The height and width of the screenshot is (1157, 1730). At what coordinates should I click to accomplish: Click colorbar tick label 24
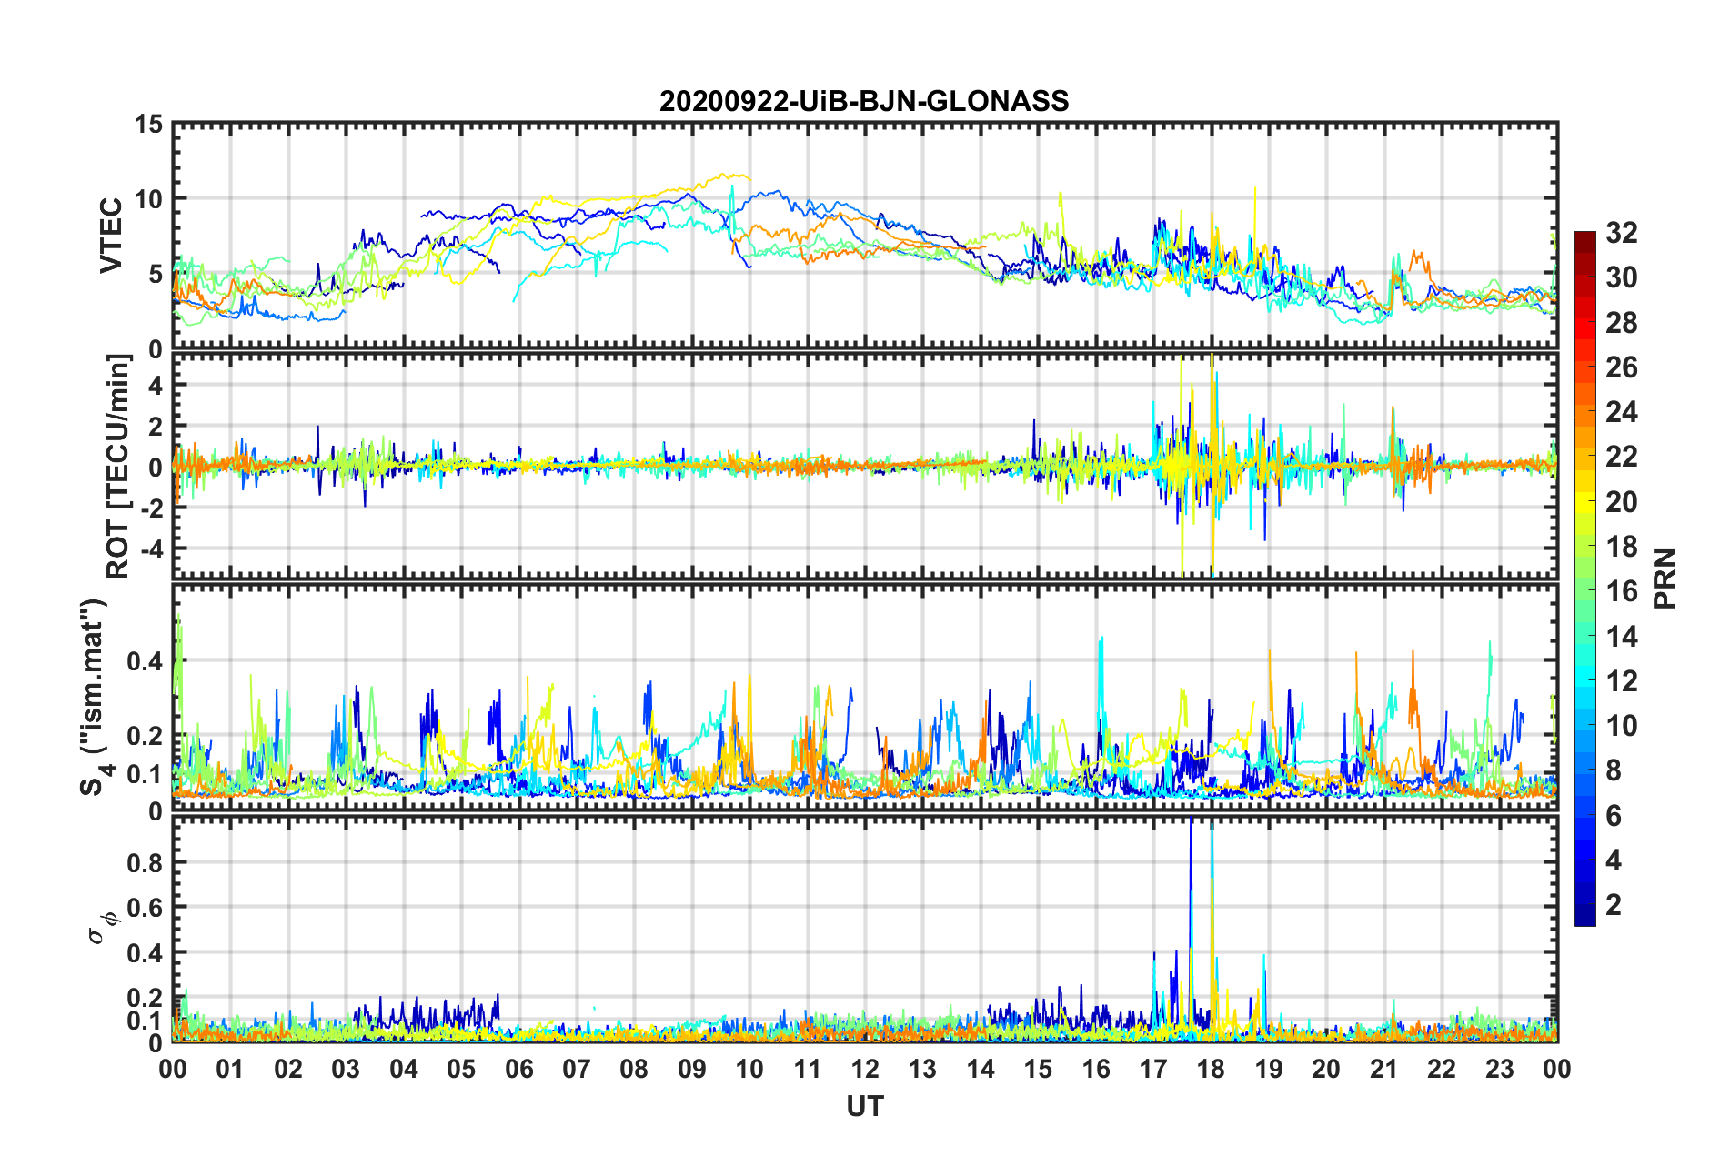point(1621,412)
